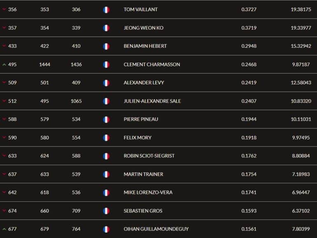Click the green up arrow at rank 677
Screen dimensions: 317x238
tap(4, 229)
